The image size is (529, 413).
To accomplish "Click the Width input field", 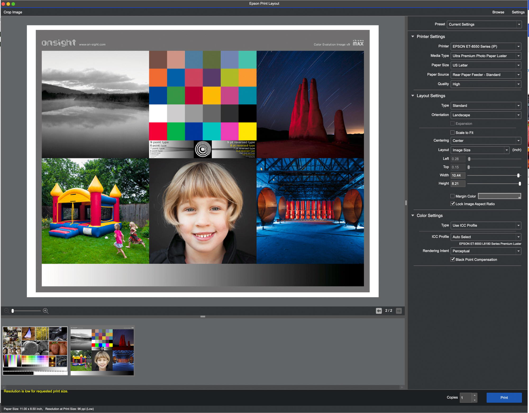I will click(x=458, y=175).
